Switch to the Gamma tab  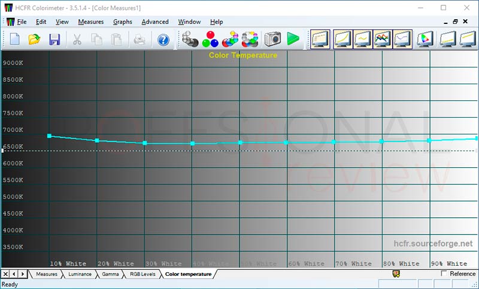110,274
